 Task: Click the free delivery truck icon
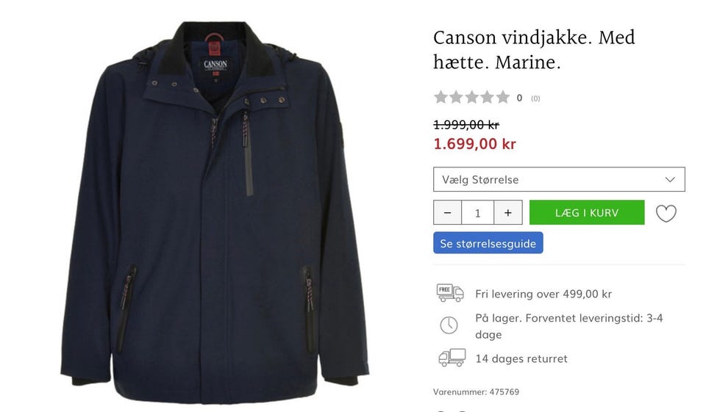click(x=450, y=293)
